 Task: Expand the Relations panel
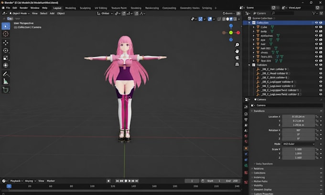tap(252, 169)
